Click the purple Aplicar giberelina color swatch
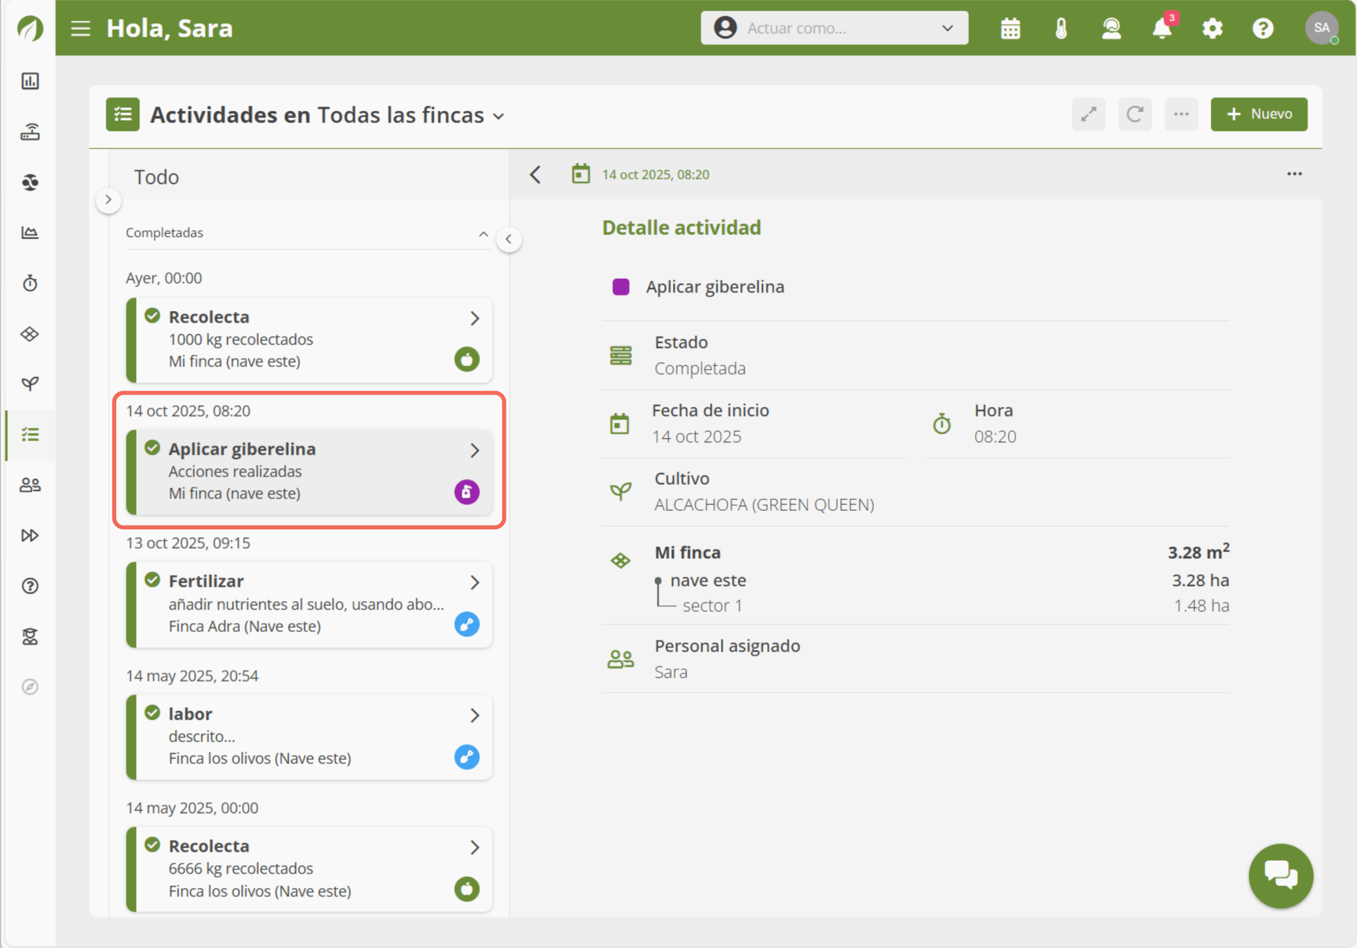The image size is (1357, 948). click(x=621, y=287)
